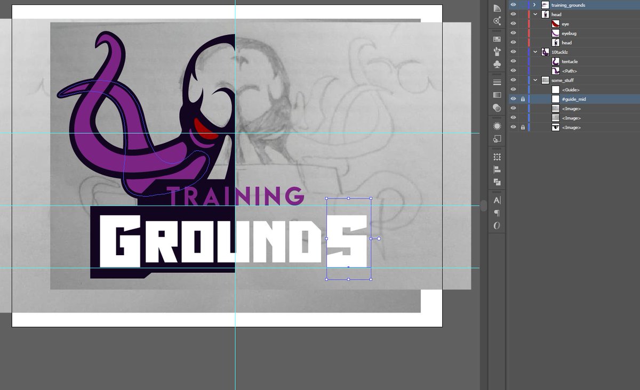Viewport: 640px width, 390px height.
Task: Open the Align panel
Action: 497,170
